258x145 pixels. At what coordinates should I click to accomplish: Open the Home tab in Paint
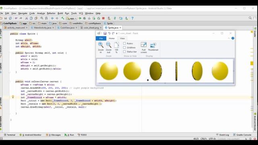112,38
